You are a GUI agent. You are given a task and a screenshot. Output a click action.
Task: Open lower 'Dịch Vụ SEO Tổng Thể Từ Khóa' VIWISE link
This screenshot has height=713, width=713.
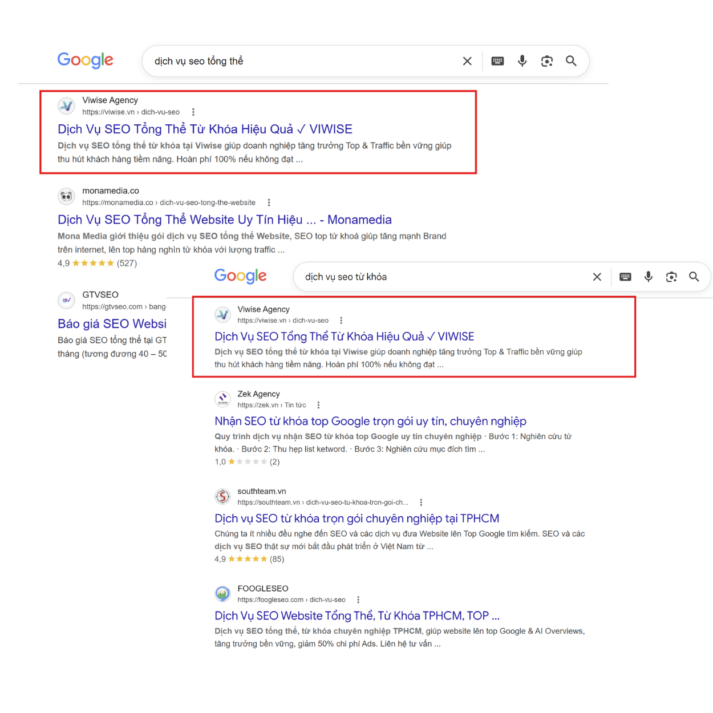(x=344, y=337)
